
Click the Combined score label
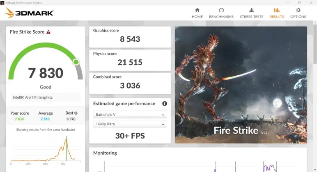[x=107, y=77]
